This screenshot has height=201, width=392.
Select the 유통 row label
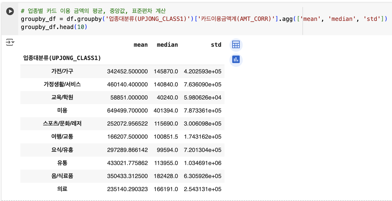tap(62, 163)
